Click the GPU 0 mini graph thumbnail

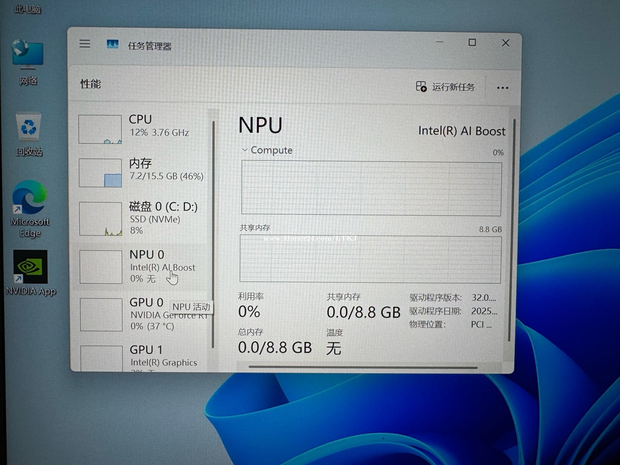[x=101, y=315]
